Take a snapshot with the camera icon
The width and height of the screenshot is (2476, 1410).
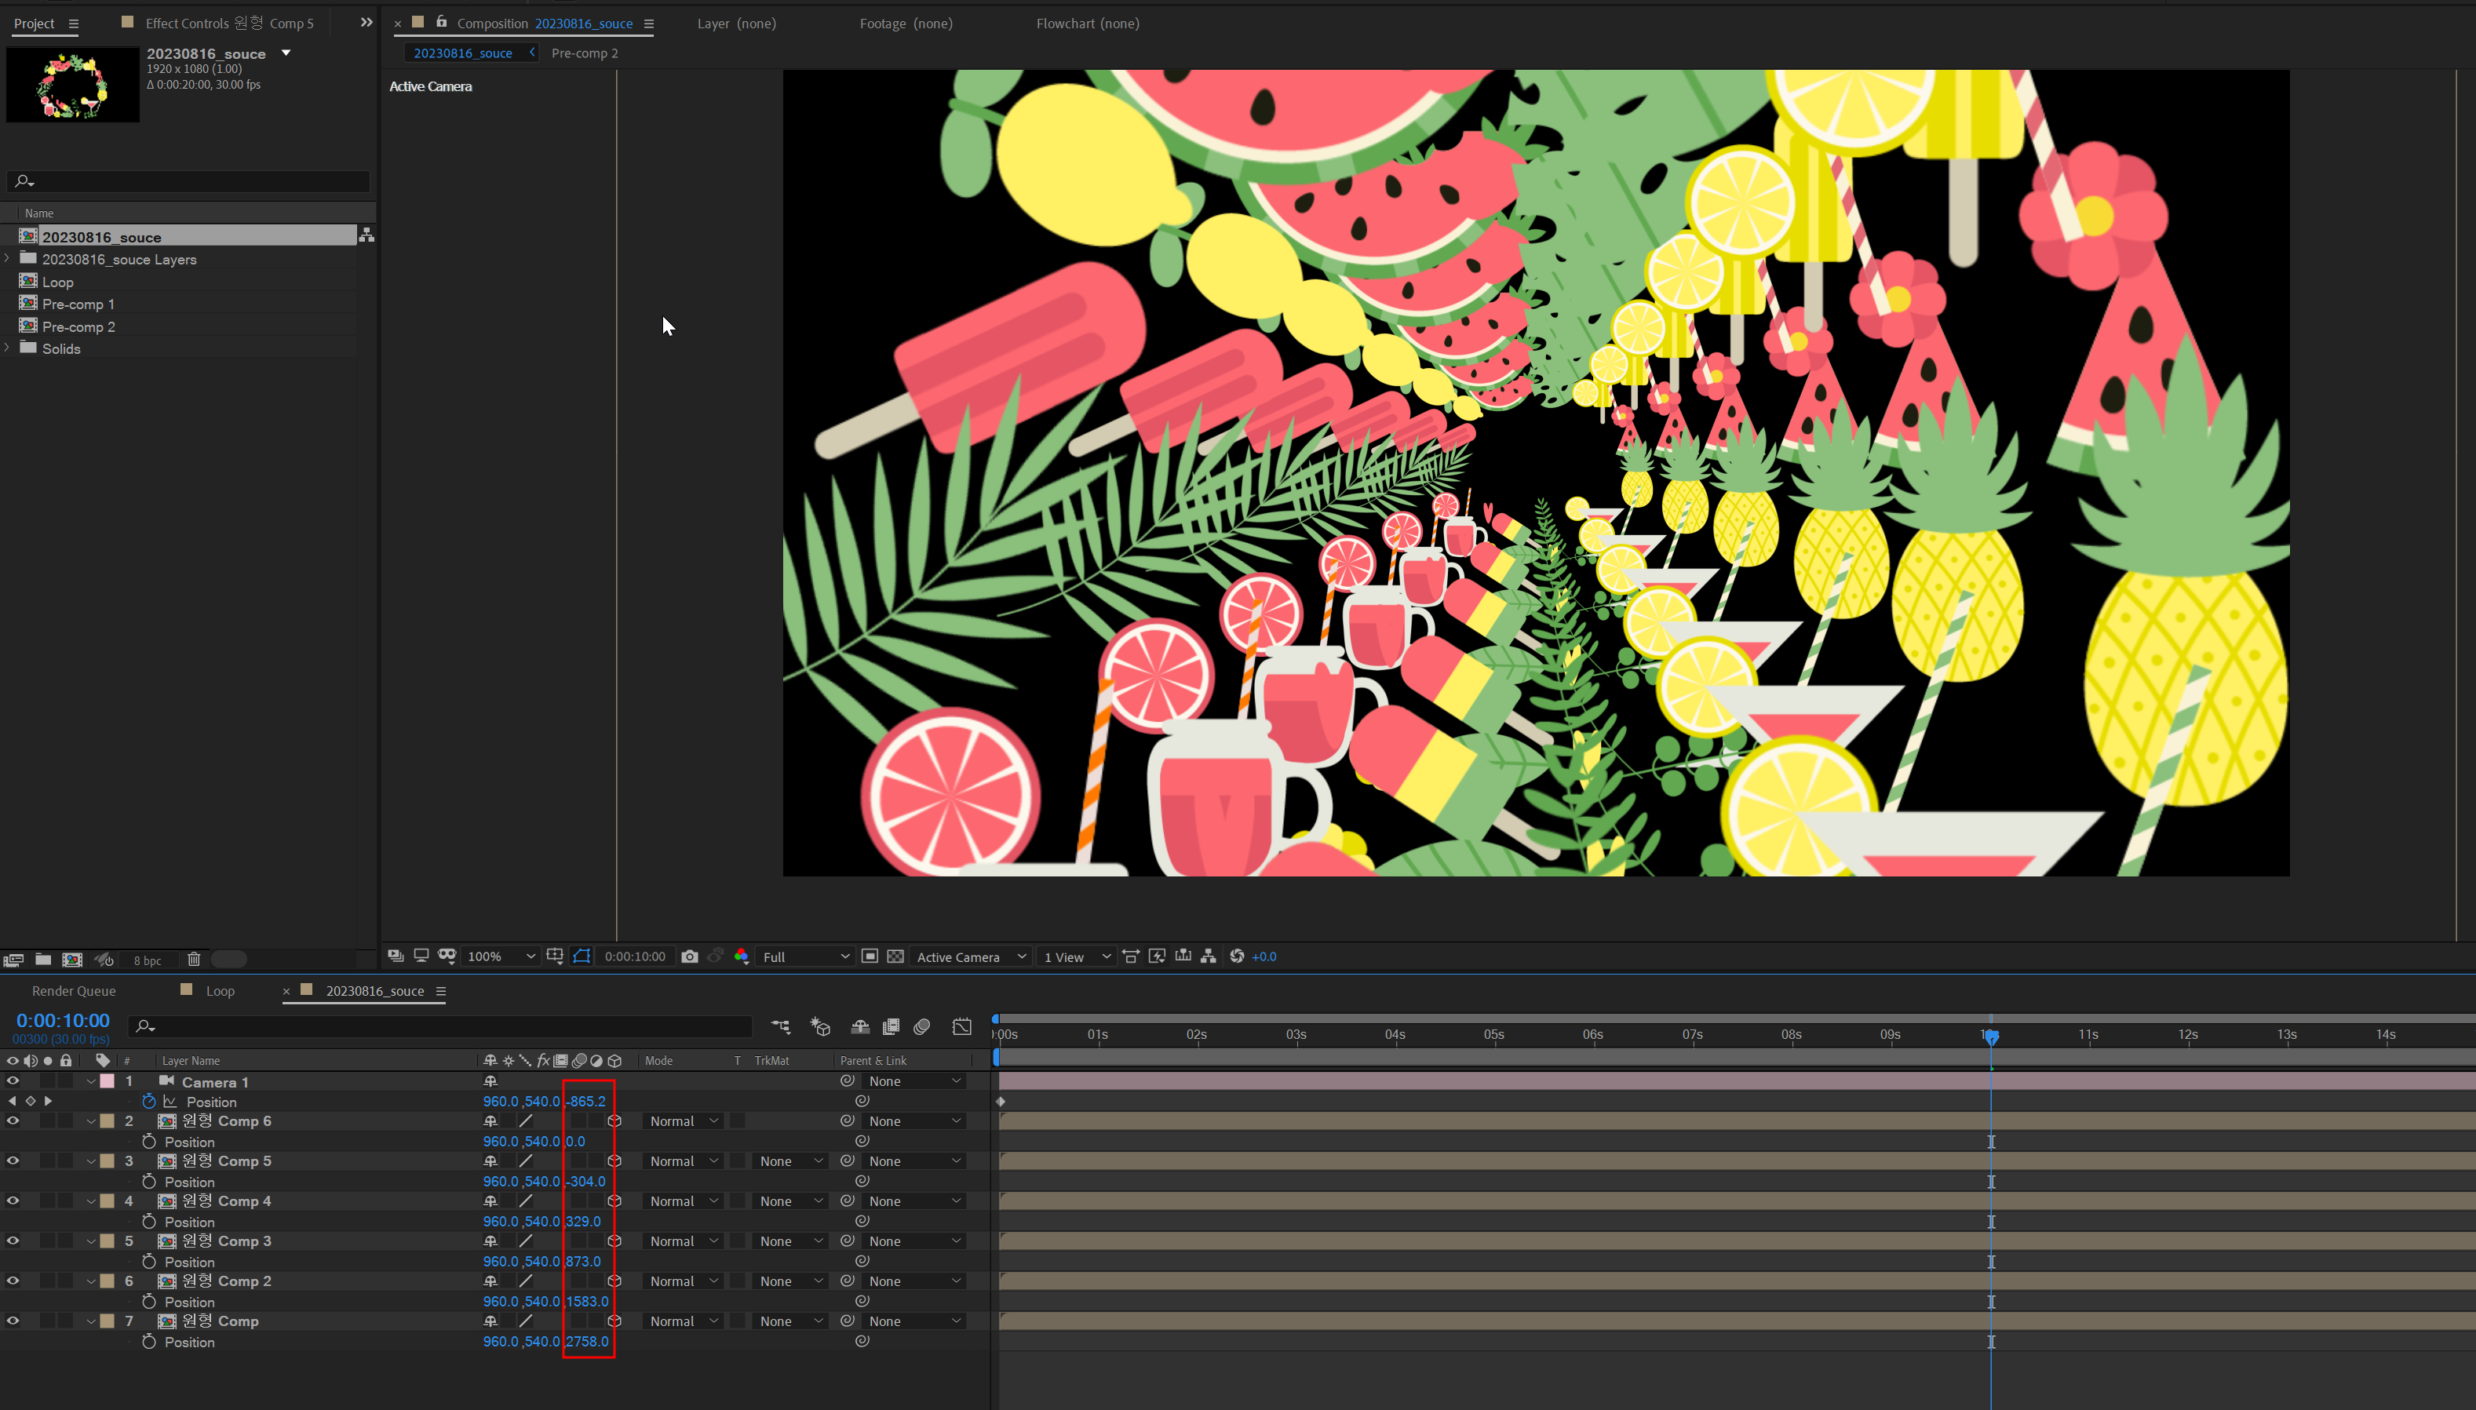(690, 956)
